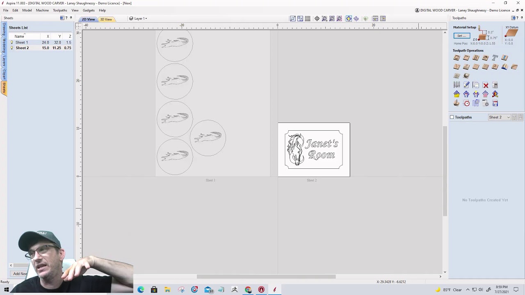
Task: Click the job setup sheet gear icon
Action: [x=486, y=103]
